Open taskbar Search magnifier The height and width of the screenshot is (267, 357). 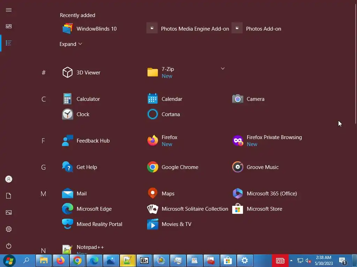(26, 260)
